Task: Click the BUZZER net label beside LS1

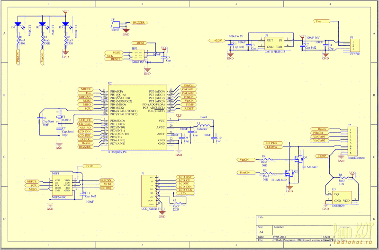Action: (139, 23)
